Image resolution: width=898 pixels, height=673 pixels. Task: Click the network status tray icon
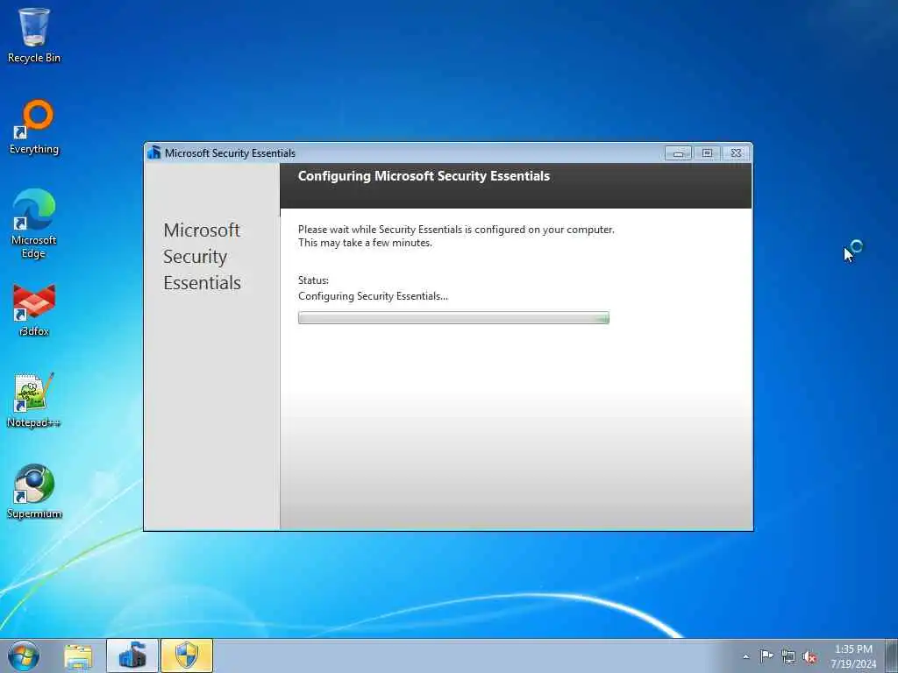[788, 656]
